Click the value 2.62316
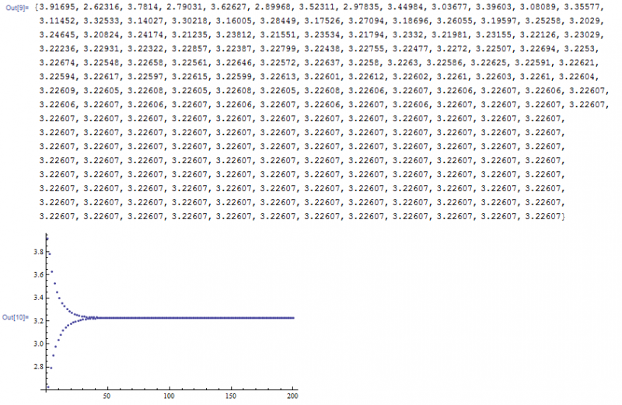 [x=101, y=7]
